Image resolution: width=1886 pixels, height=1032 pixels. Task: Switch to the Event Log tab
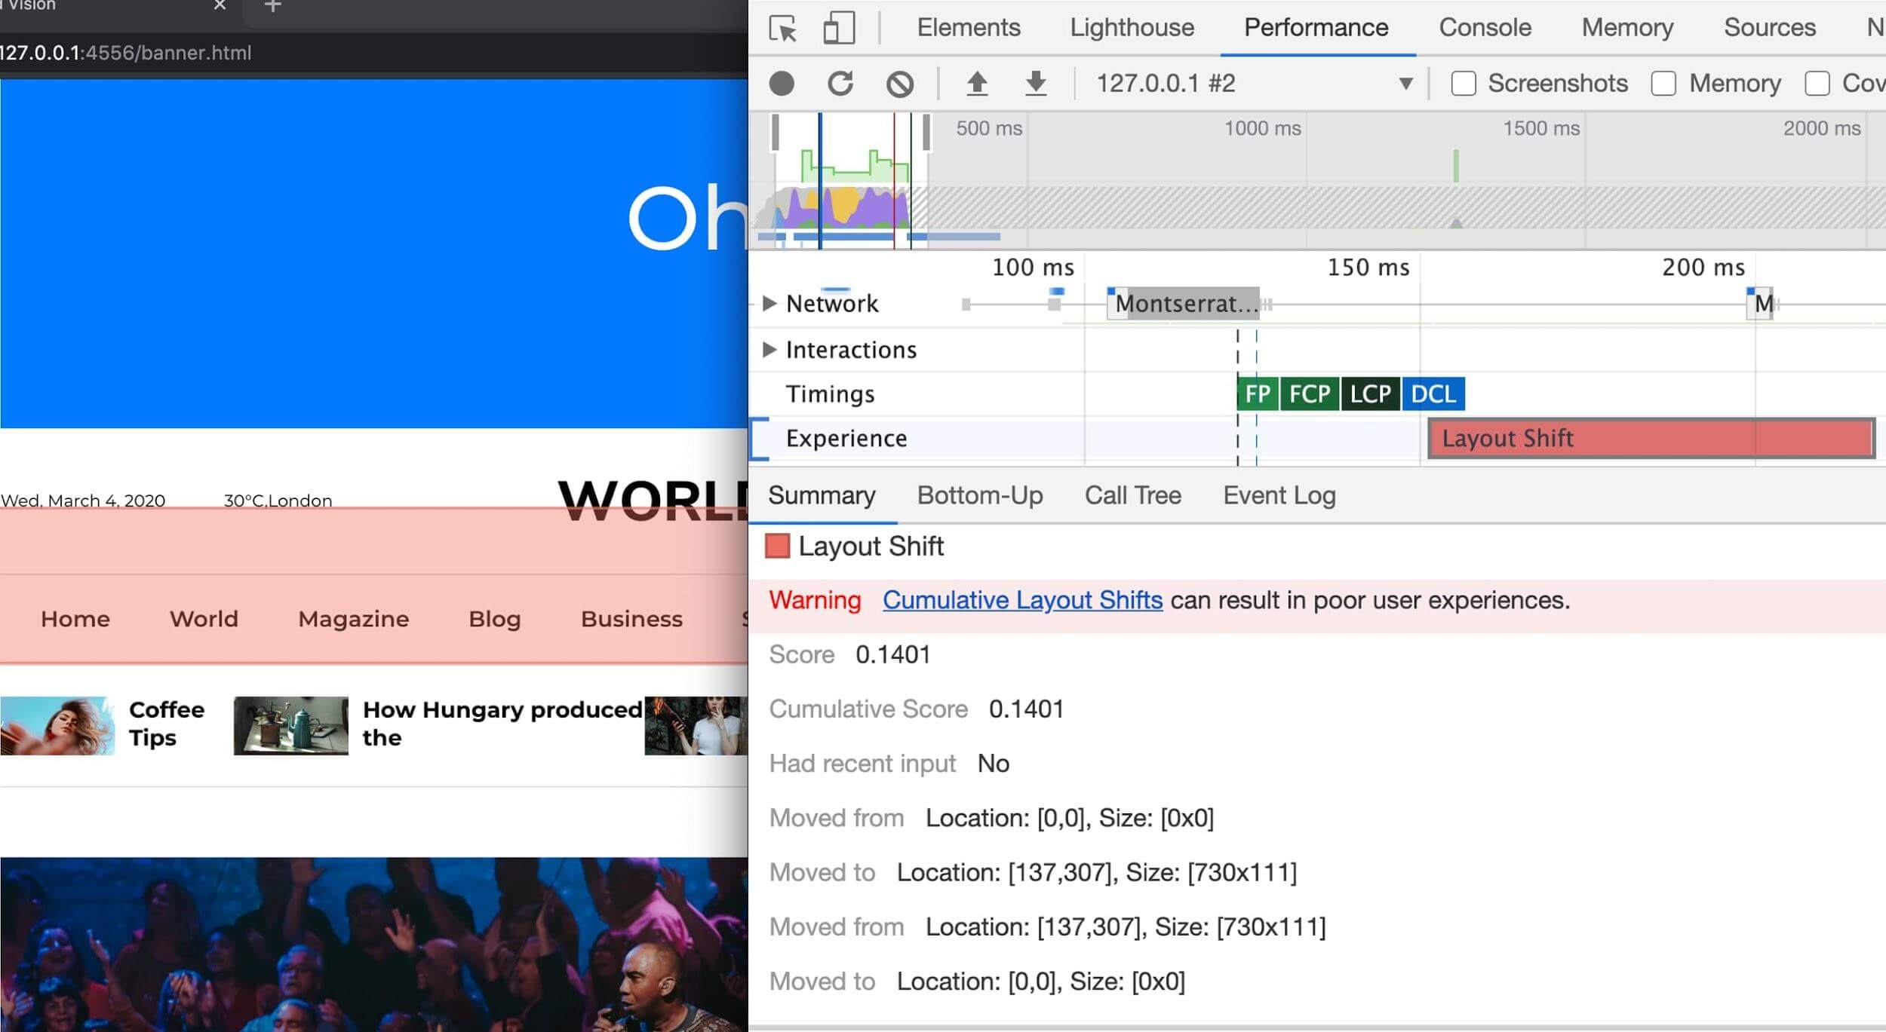click(x=1279, y=496)
